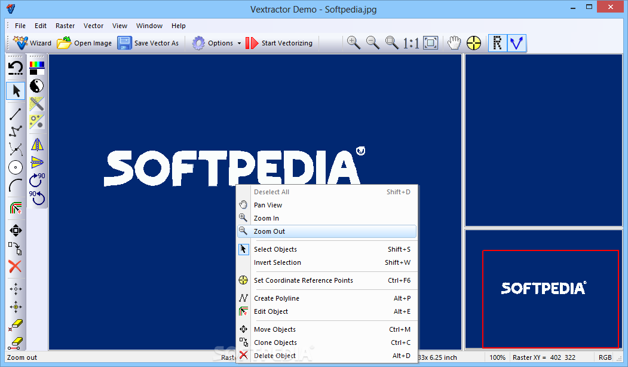
Task: Select the arc drawing tool
Action: coord(16,185)
